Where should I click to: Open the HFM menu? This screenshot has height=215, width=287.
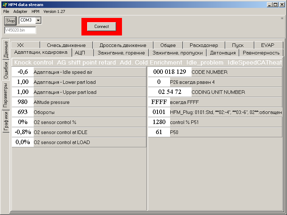click(x=35, y=11)
